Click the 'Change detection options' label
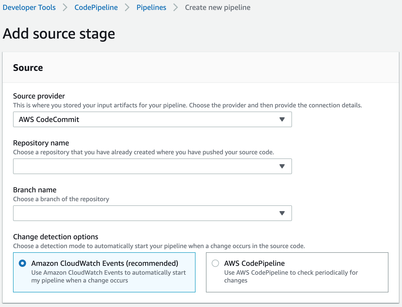 [x=56, y=237]
